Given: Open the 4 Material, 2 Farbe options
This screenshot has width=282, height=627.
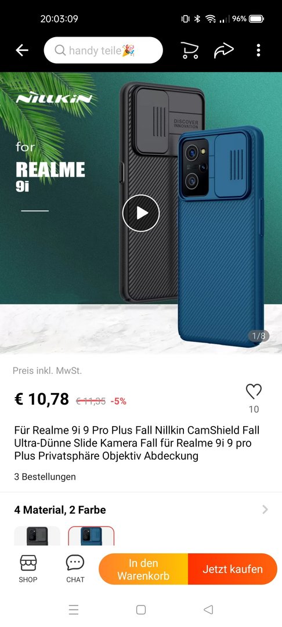Looking at the screenshot, I should [x=141, y=510].
